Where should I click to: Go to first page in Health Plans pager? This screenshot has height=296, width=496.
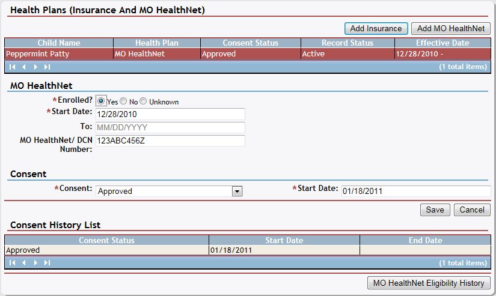click(12, 67)
